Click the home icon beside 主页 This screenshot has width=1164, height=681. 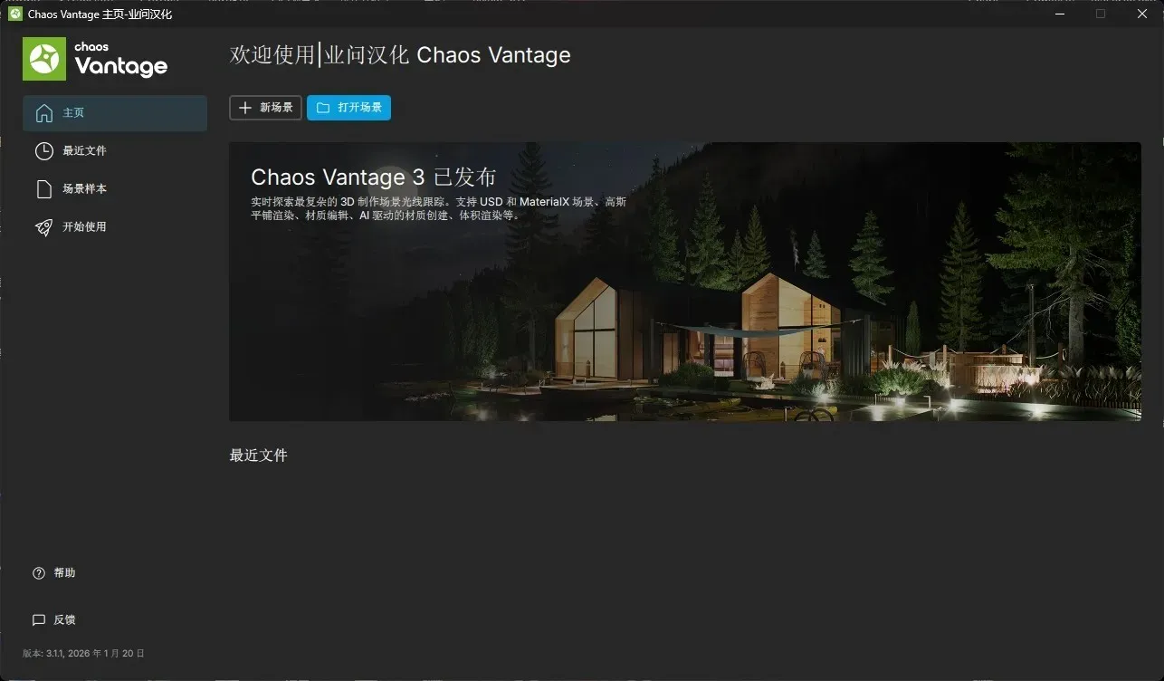coord(43,113)
